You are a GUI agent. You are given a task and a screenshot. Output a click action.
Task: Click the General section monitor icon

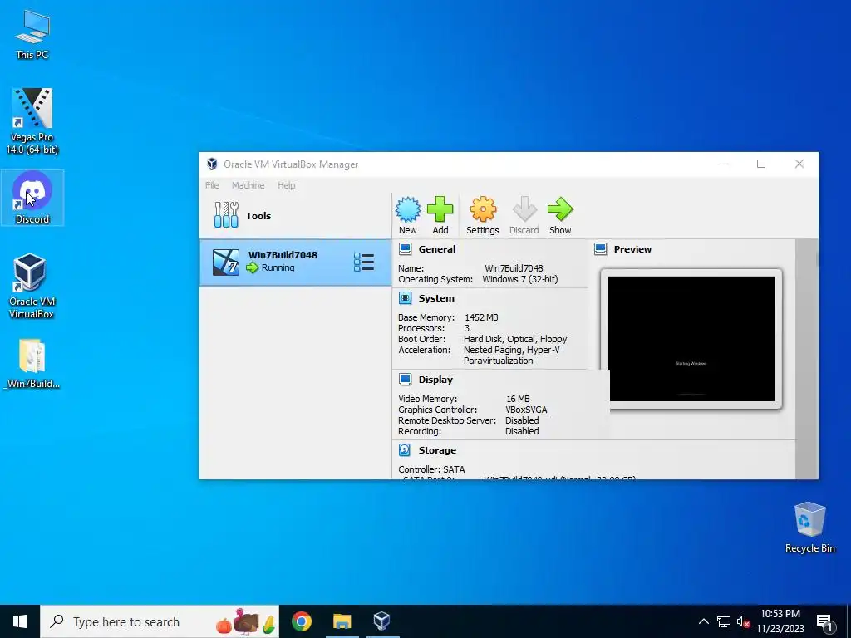(405, 249)
